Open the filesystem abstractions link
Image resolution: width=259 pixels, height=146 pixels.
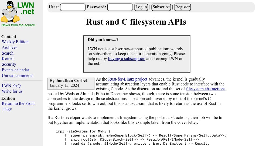[x=206, y=89]
